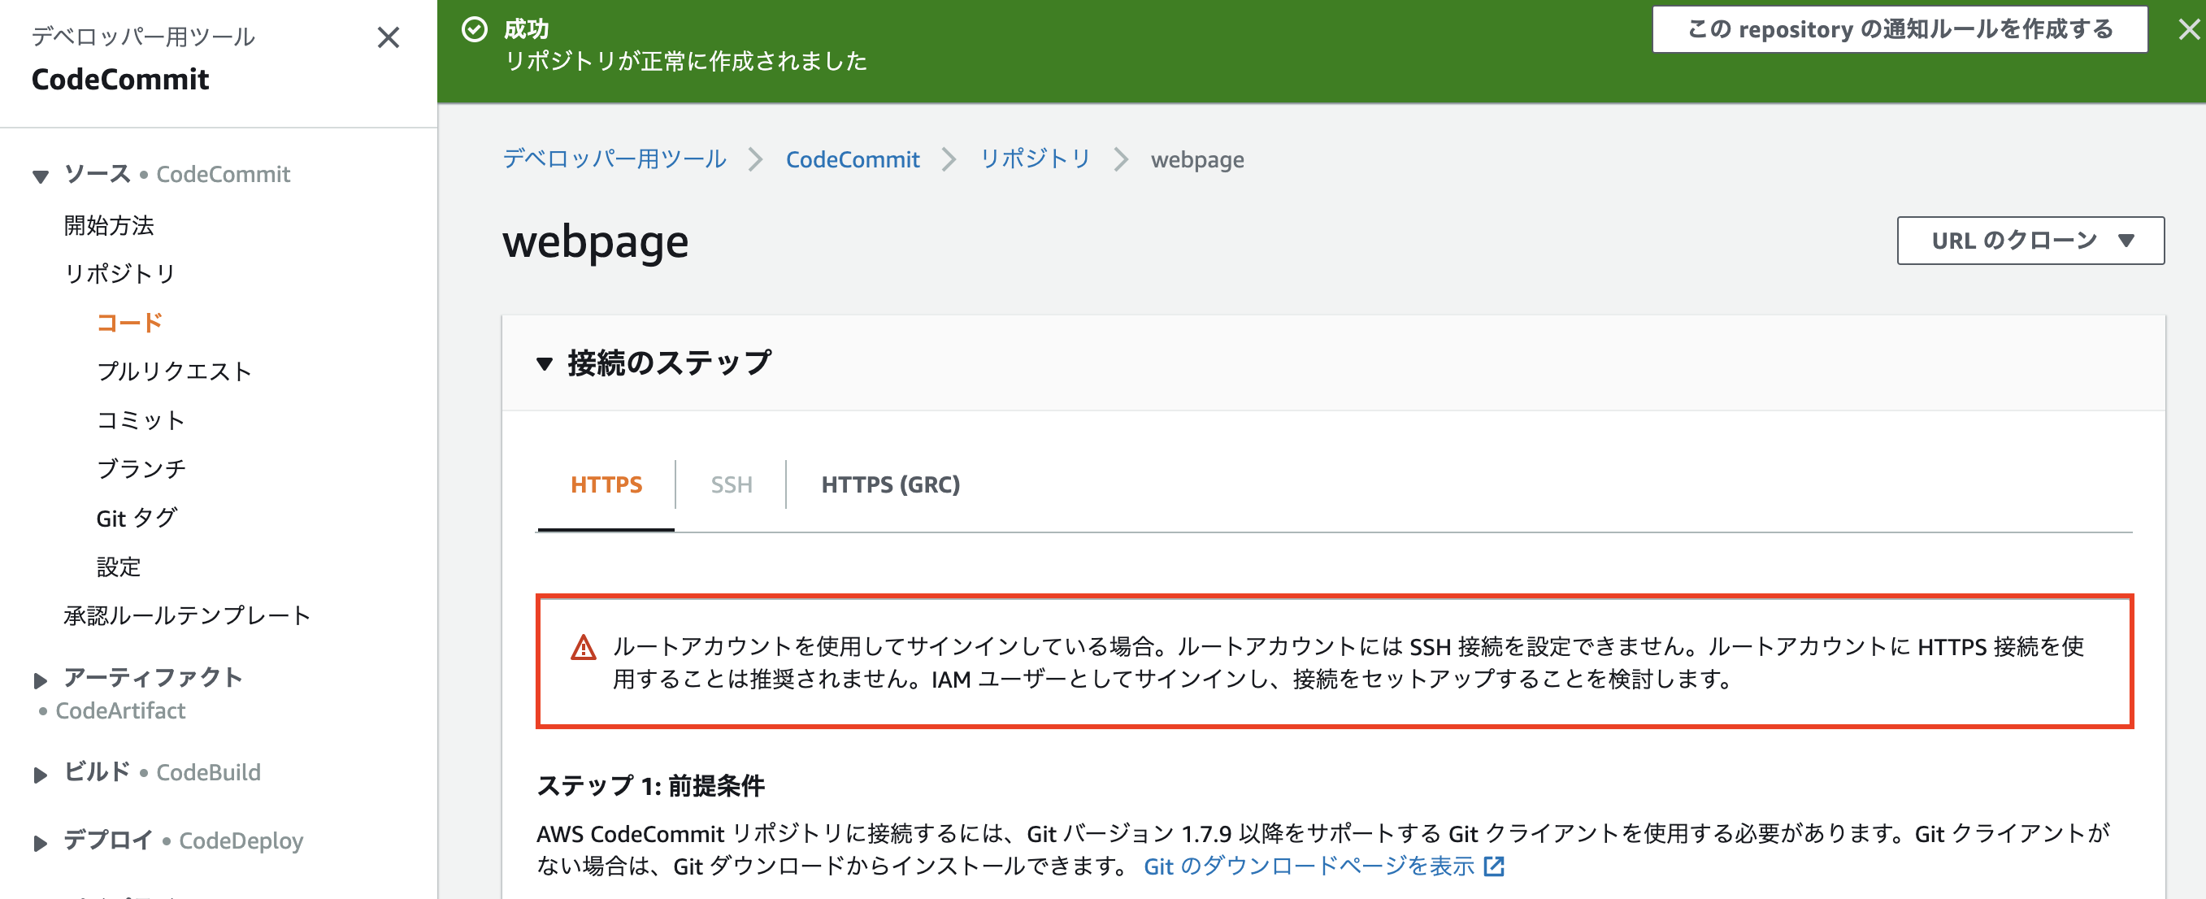Open 承認ルールテンプレート in the sidebar
The height and width of the screenshot is (899, 2206).
pyautogui.click(x=187, y=615)
